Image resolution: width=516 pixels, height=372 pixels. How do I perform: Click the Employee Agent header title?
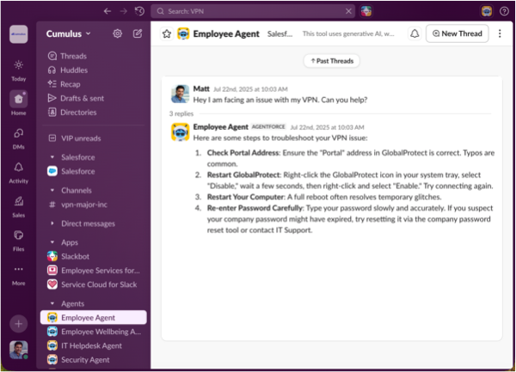226,34
